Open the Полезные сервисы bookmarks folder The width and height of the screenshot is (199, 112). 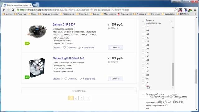pyautogui.click(x=48, y=14)
